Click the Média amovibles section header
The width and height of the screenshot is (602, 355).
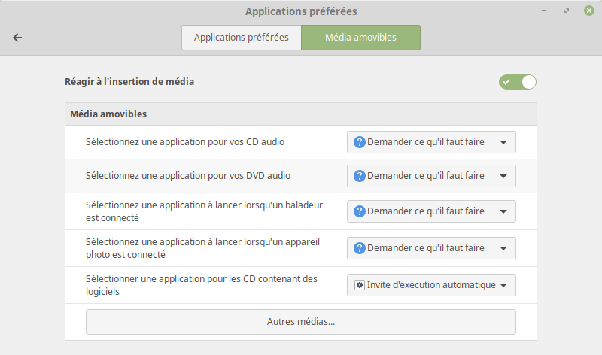108,114
